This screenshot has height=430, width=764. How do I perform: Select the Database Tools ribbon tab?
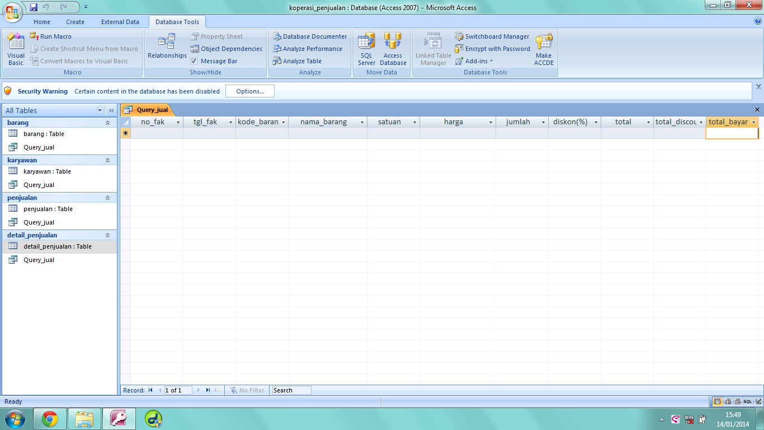tap(177, 22)
